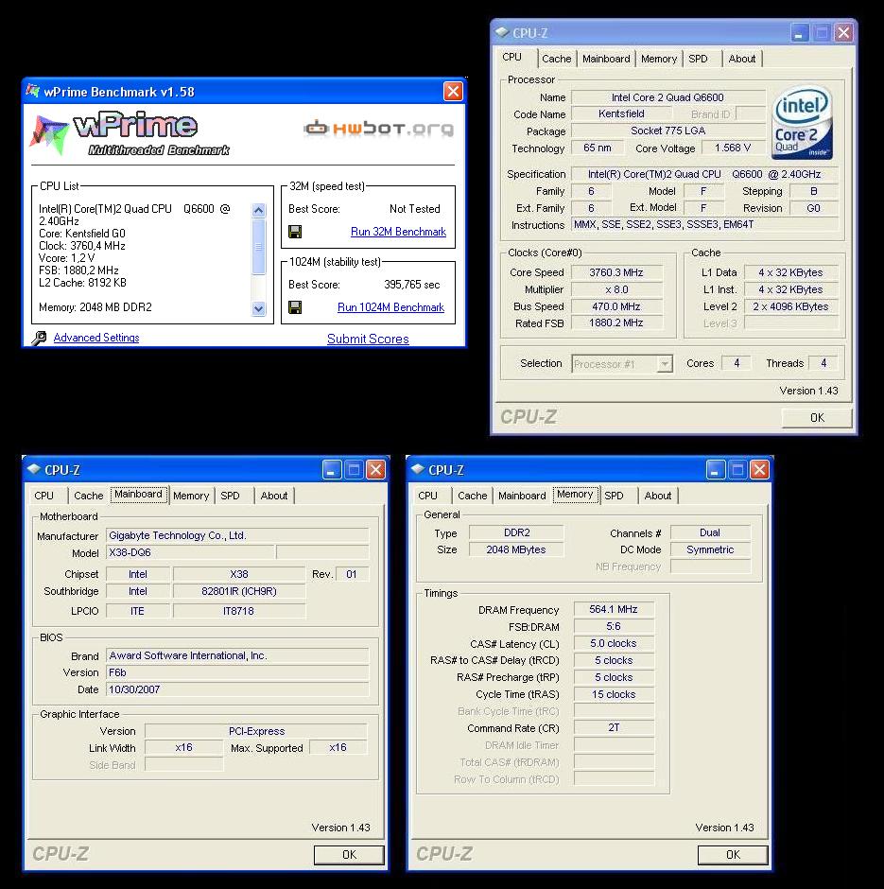Click the Command Rate value 2T
Viewport: 884px width, 889px height.
614,727
